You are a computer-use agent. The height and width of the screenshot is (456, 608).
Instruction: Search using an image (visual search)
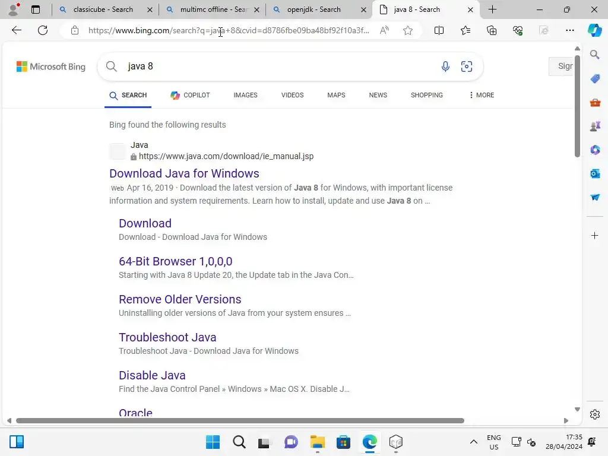[467, 66]
